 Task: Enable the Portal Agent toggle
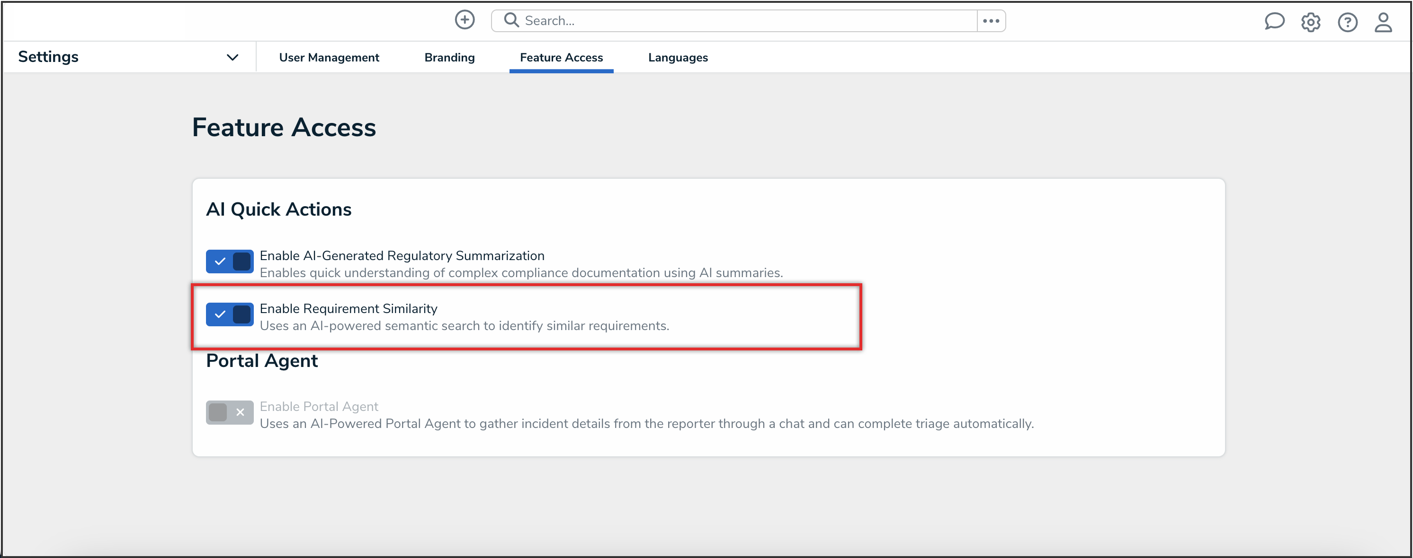229,412
